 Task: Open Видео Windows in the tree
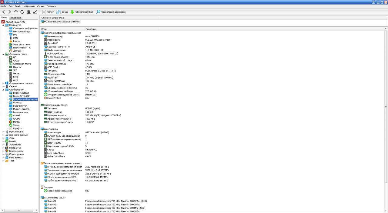[x=21, y=93]
